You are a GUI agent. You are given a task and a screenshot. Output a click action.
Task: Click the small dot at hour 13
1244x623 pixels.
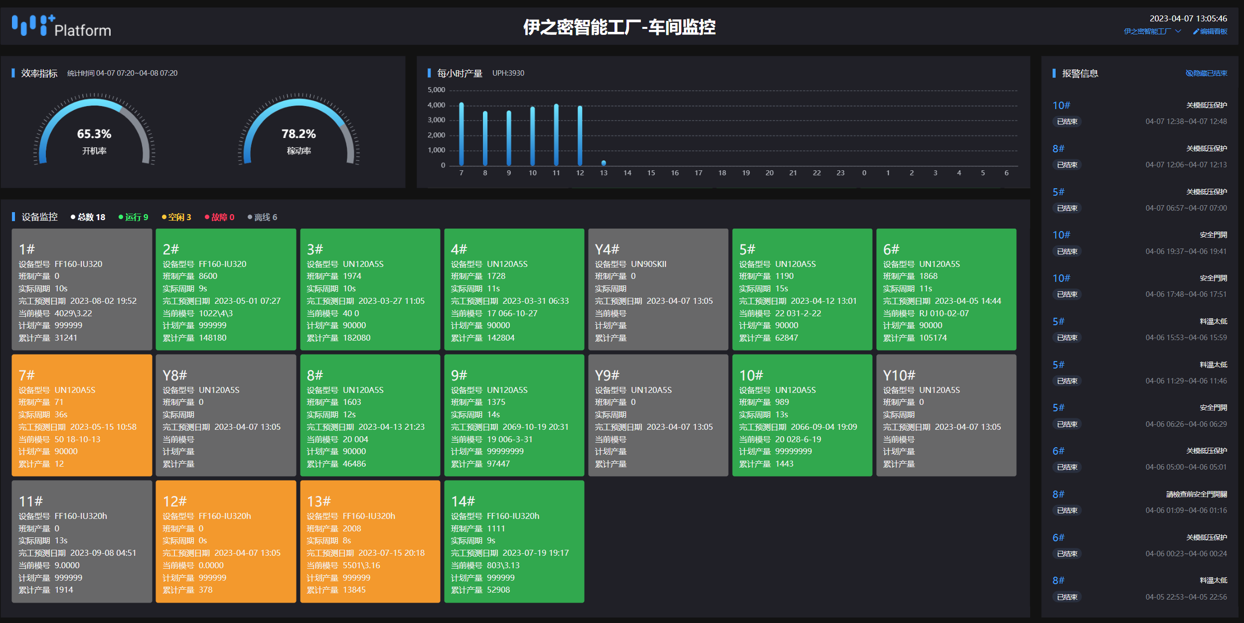coord(604,163)
